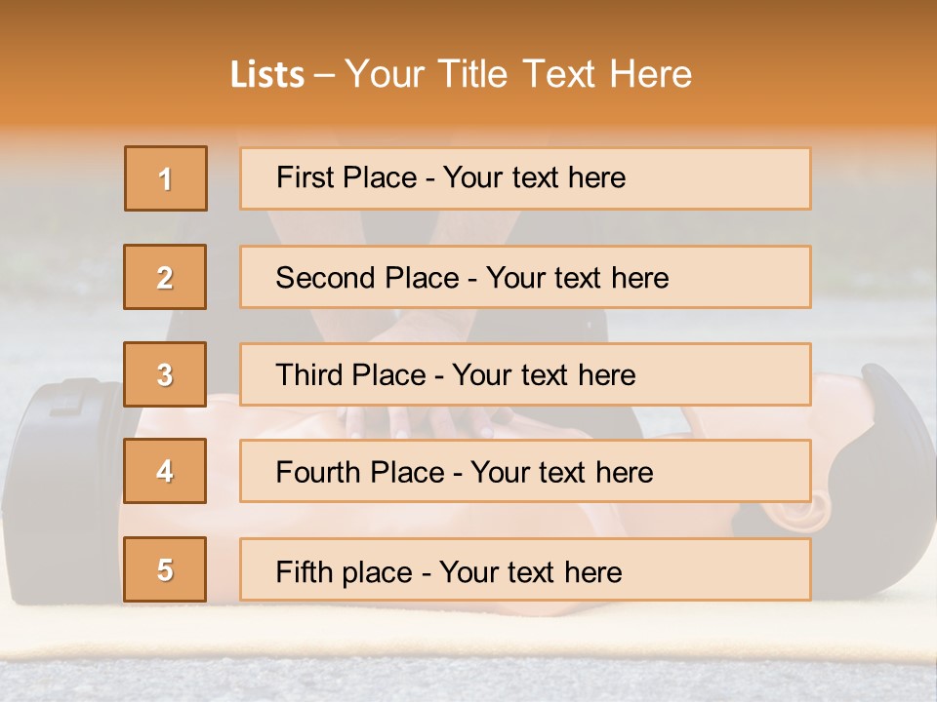The image size is (937, 702).
Task: Click the words 'First Place' in first bar
Action: click(346, 177)
